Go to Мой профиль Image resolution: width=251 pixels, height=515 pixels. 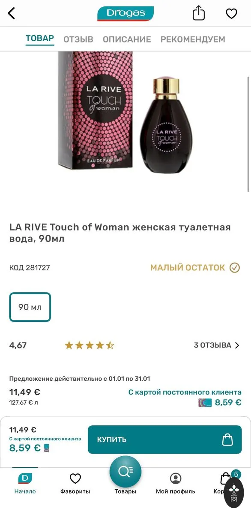pos(176,483)
